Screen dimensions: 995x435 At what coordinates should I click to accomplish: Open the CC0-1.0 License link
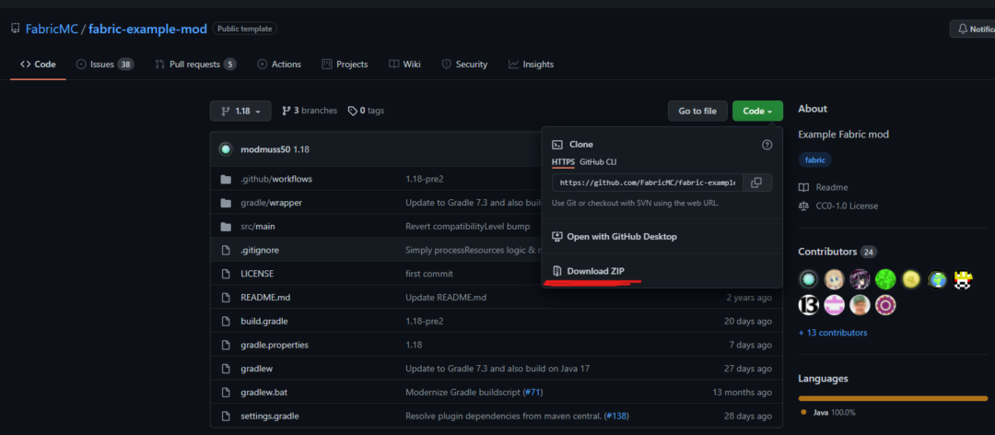pos(838,206)
